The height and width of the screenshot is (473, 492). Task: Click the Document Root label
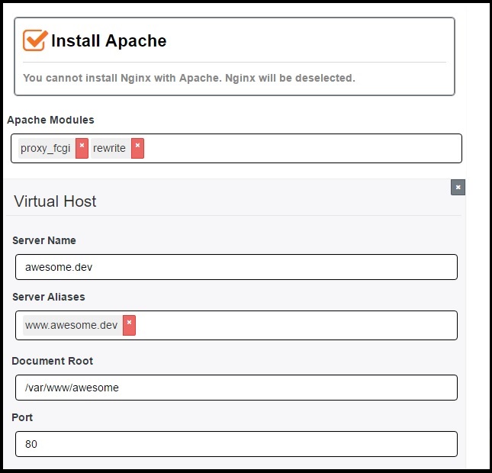(53, 361)
